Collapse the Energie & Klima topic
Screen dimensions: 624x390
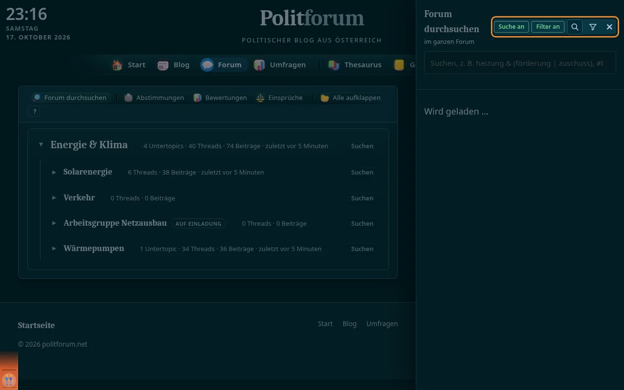pos(41,145)
